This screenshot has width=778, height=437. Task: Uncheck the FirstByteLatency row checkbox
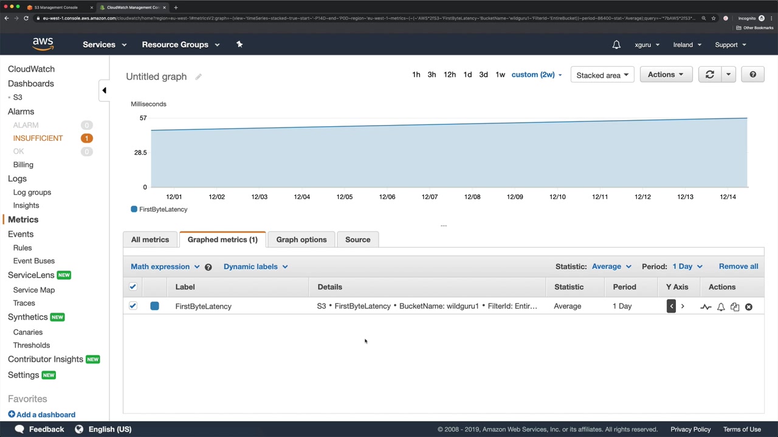point(133,306)
